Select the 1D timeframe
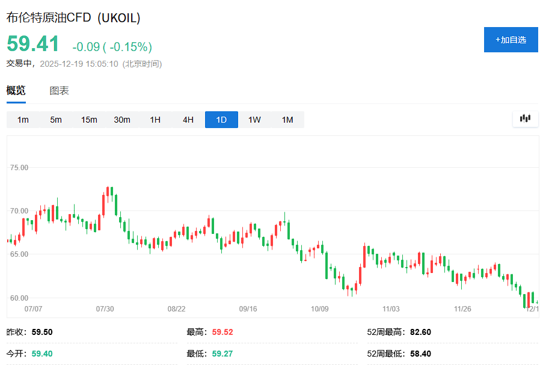The height and width of the screenshot is (365, 543). point(221,119)
